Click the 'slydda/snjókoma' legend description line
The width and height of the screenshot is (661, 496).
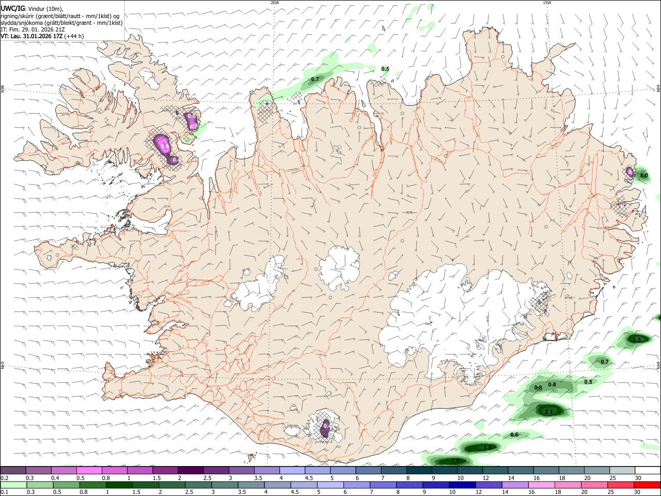(x=61, y=23)
